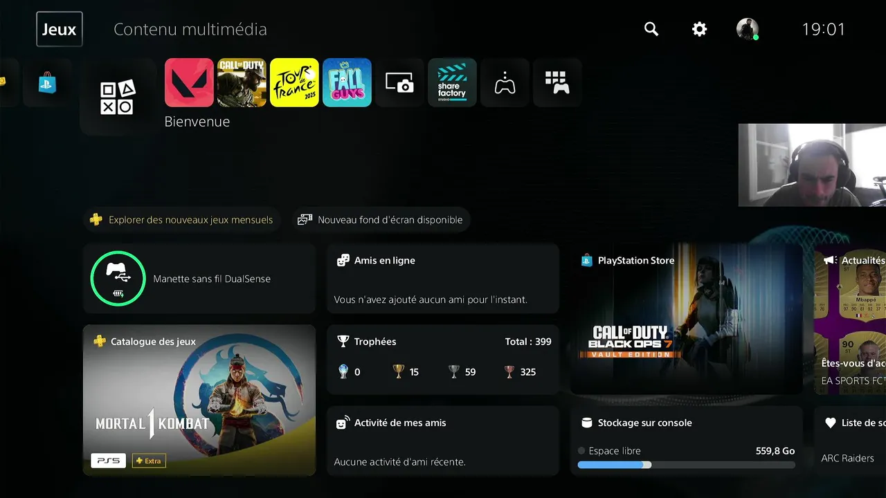Click the PS Plus Extra badge
Screen dimensions: 886x498
149,461
